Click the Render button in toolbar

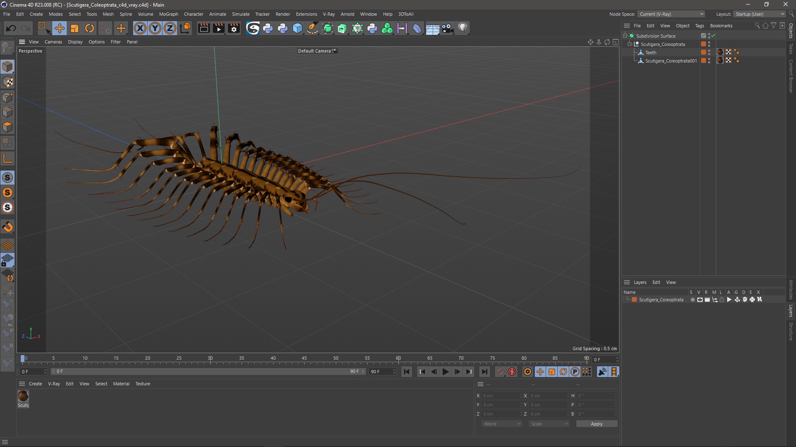[204, 28]
